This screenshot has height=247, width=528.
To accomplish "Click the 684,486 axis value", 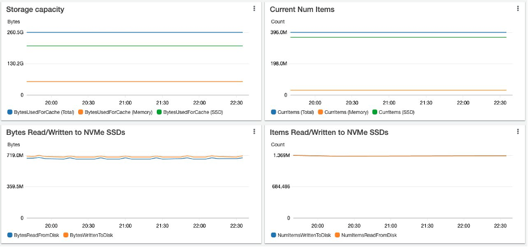I will 281,186.
